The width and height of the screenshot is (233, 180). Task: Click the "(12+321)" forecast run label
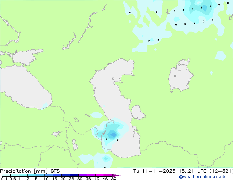pyautogui.click(x=221, y=171)
